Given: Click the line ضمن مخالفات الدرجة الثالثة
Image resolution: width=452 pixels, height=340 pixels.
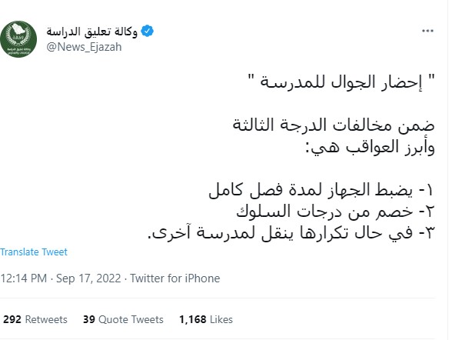Looking at the screenshot, I should pyautogui.click(x=334, y=125).
